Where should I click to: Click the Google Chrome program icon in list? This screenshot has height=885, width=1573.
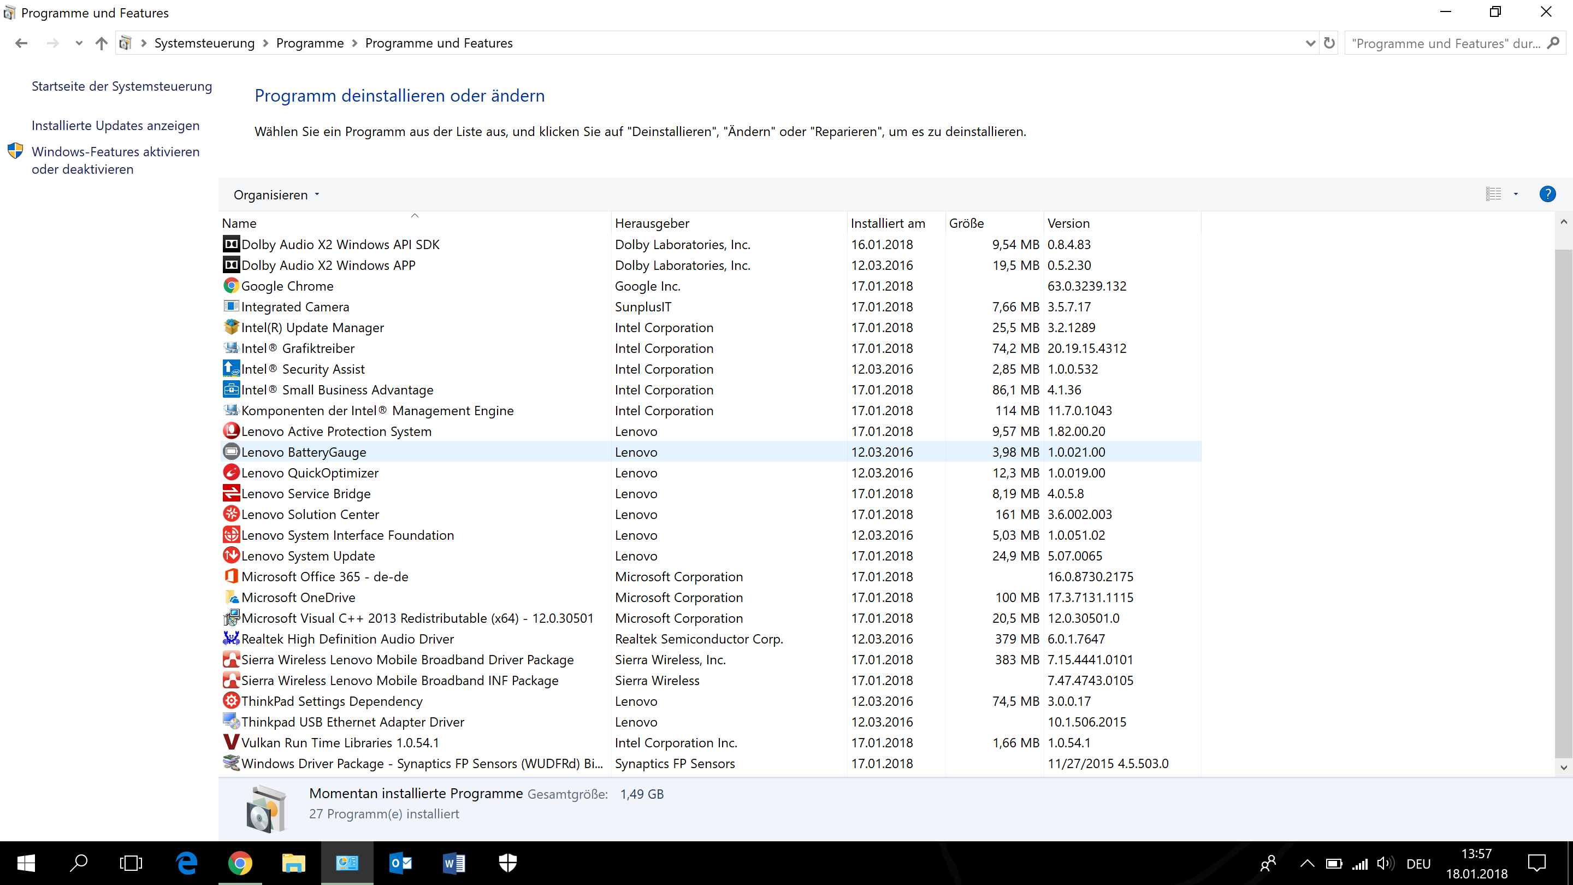pyautogui.click(x=231, y=286)
